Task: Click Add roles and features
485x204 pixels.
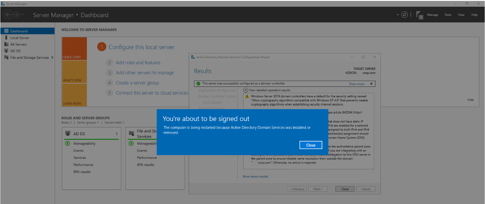Action: pyautogui.click(x=138, y=62)
